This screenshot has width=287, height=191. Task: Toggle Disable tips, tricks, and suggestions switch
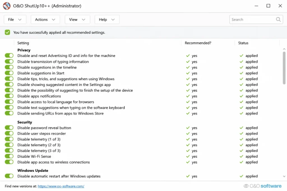(9, 79)
